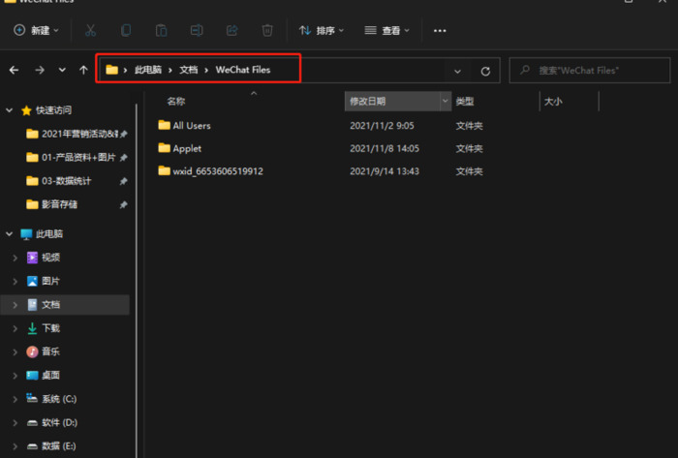Click the 视频 videos library icon
Viewport: 678px width, 458px height.
(32, 258)
